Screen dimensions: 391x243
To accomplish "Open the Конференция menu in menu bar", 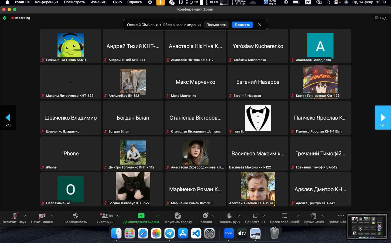I will pos(46,2).
